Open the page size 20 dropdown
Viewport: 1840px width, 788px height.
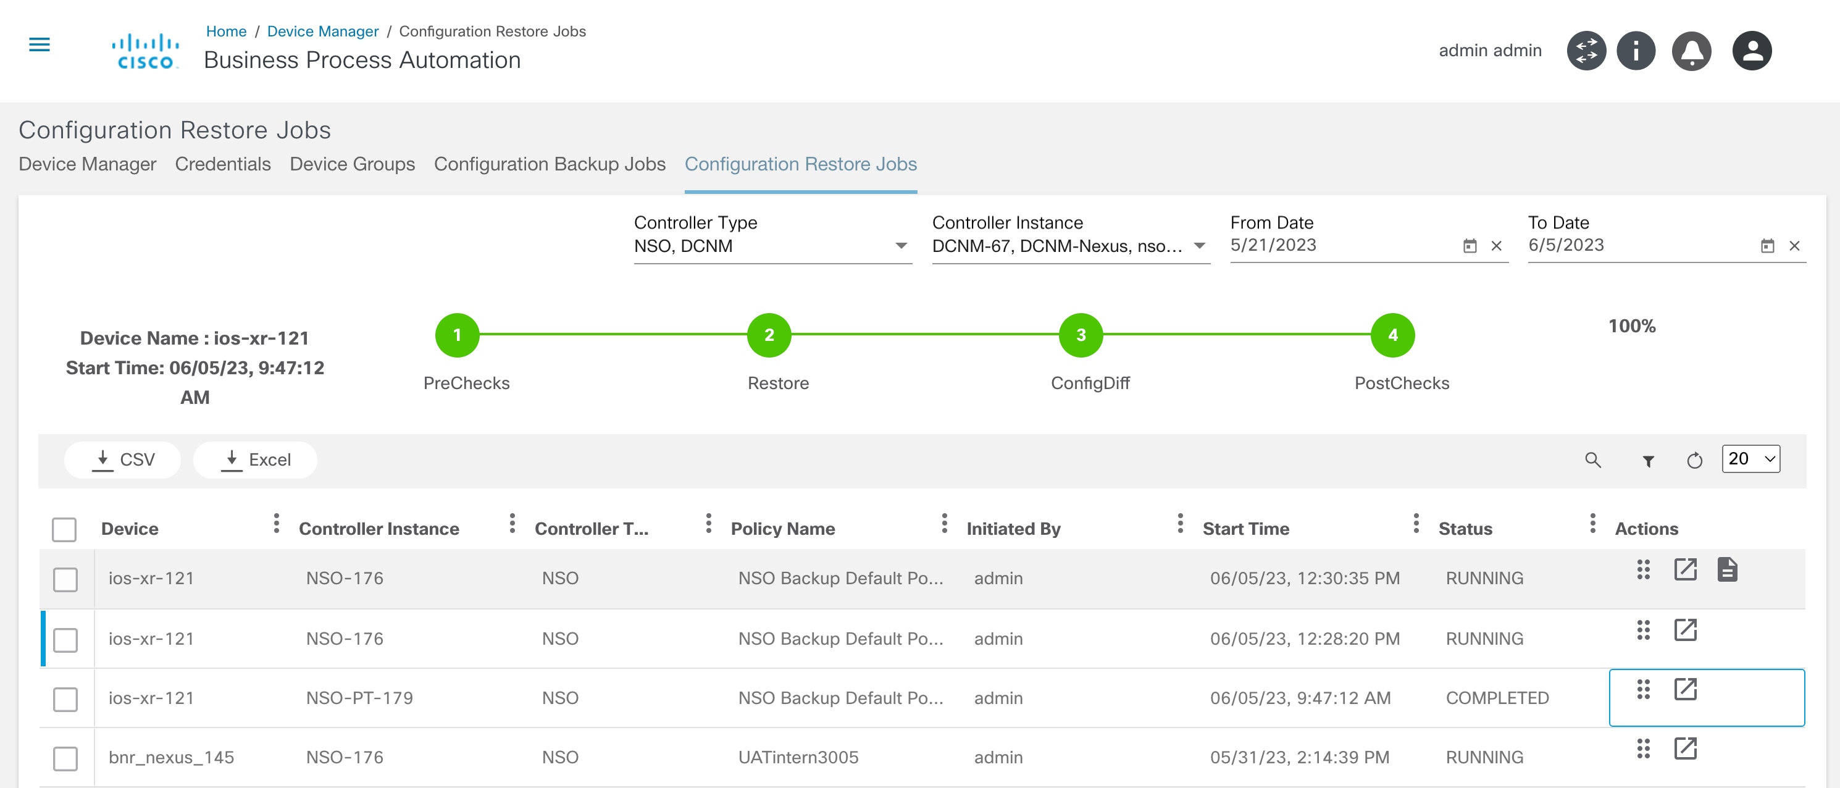pos(1750,459)
